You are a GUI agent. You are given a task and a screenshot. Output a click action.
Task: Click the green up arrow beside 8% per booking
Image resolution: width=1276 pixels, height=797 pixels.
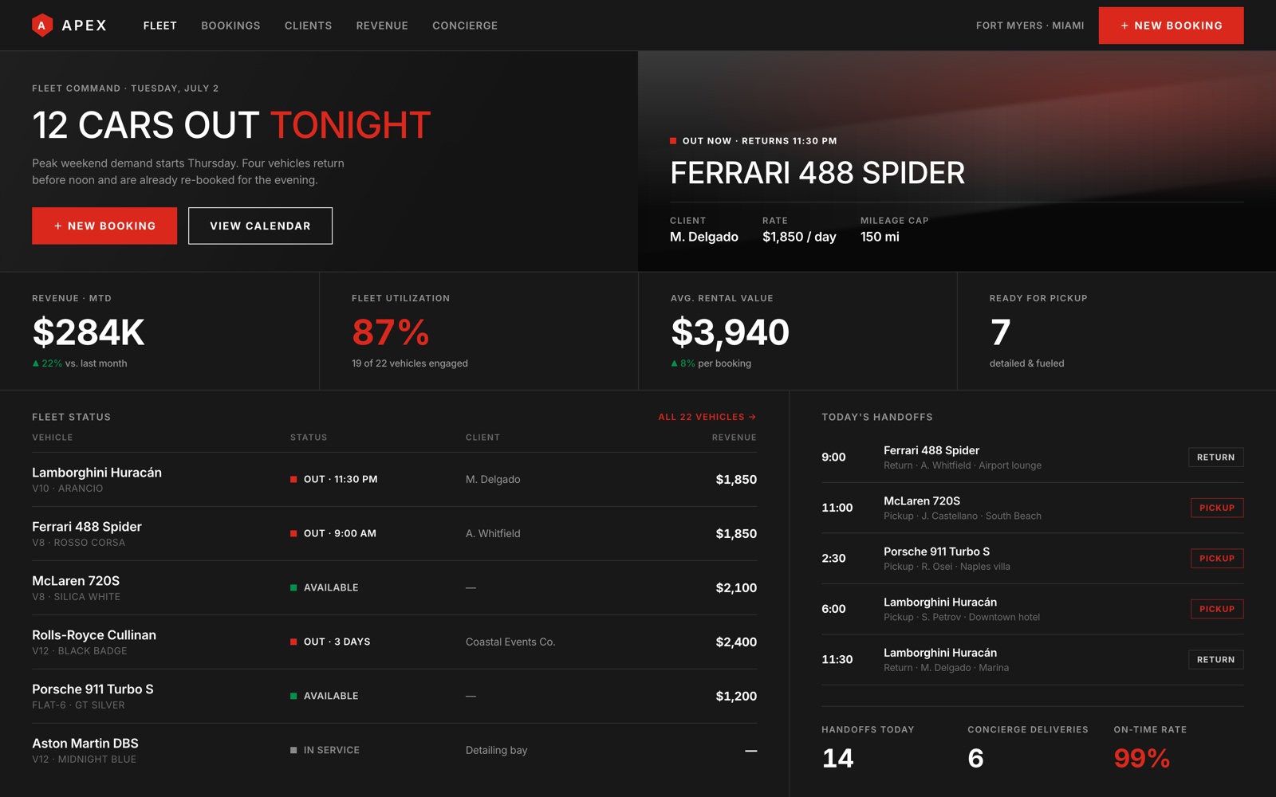pyautogui.click(x=675, y=363)
